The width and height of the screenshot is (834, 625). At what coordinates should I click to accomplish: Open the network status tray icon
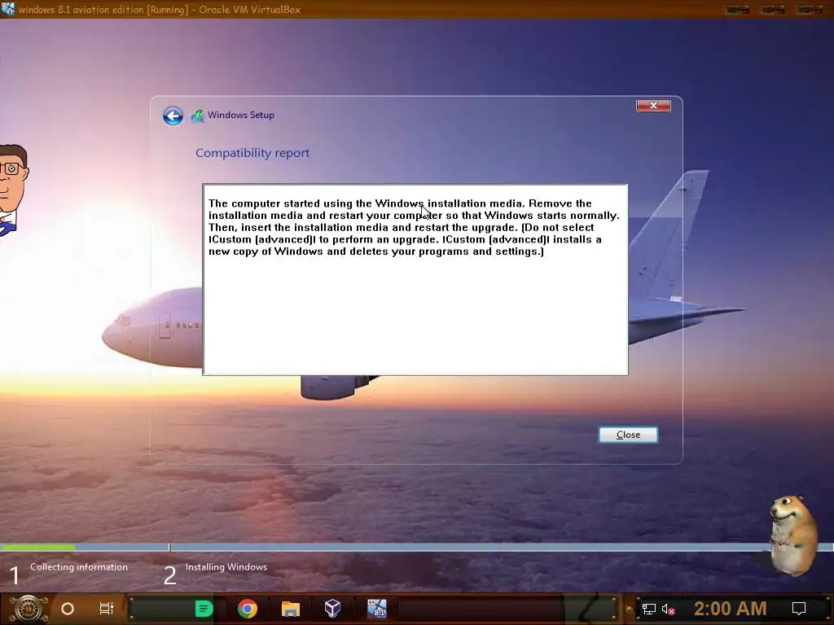tap(649, 609)
